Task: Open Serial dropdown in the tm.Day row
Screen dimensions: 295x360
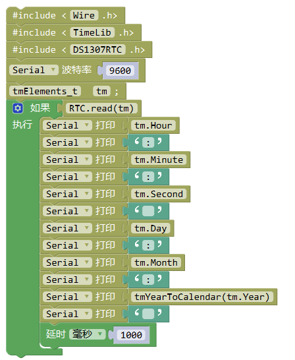Action: 67,228
